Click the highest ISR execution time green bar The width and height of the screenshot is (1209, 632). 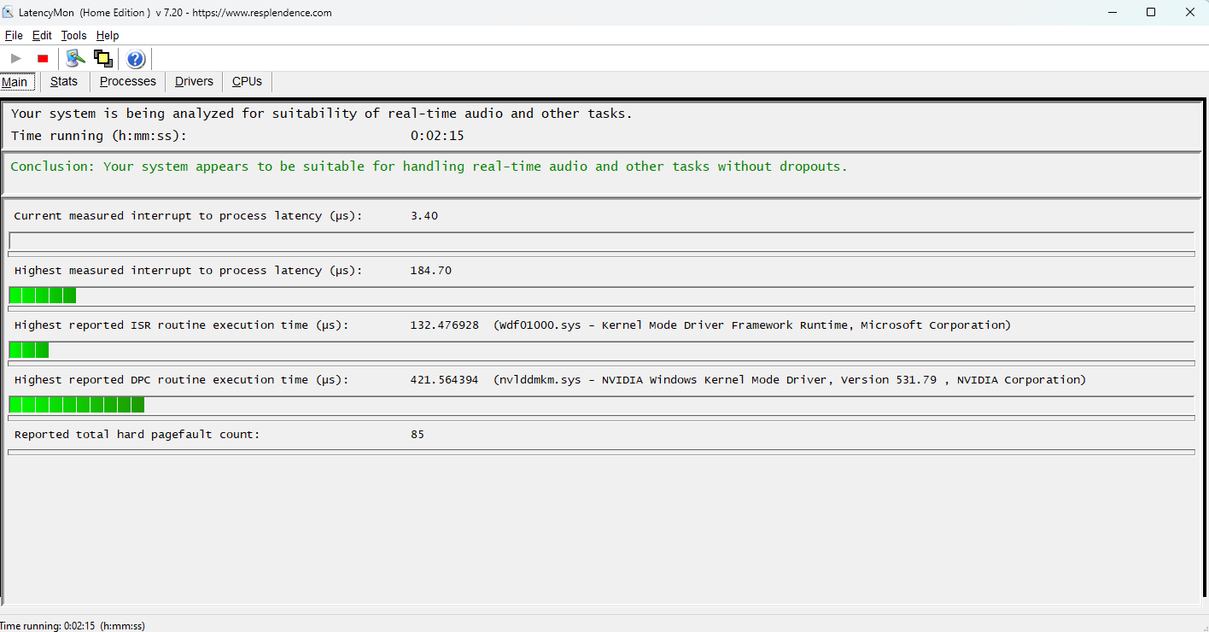coord(29,350)
